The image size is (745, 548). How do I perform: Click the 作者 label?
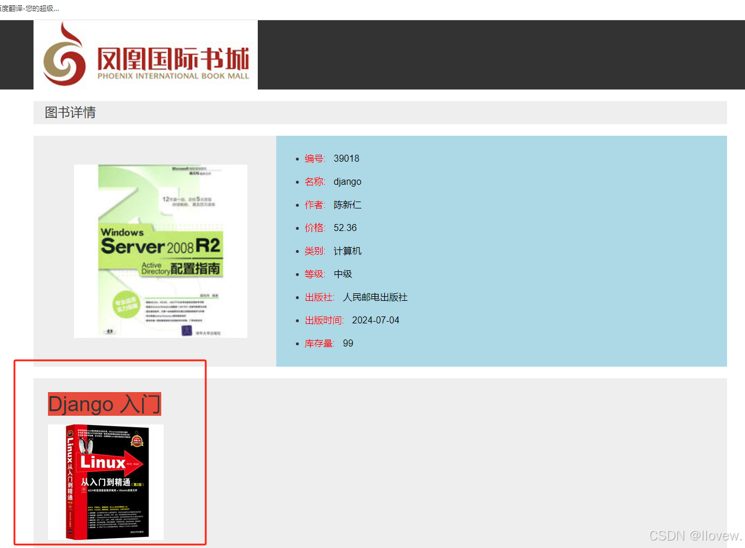point(315,205)
